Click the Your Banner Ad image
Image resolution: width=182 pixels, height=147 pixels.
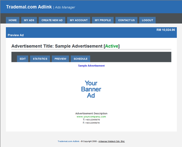point(91,89)
